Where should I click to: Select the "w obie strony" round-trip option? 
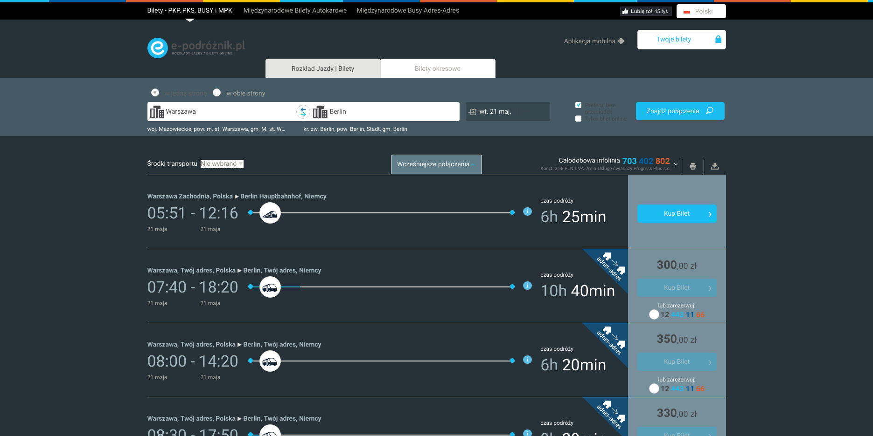pyautogui.click(x=217, y=93)
